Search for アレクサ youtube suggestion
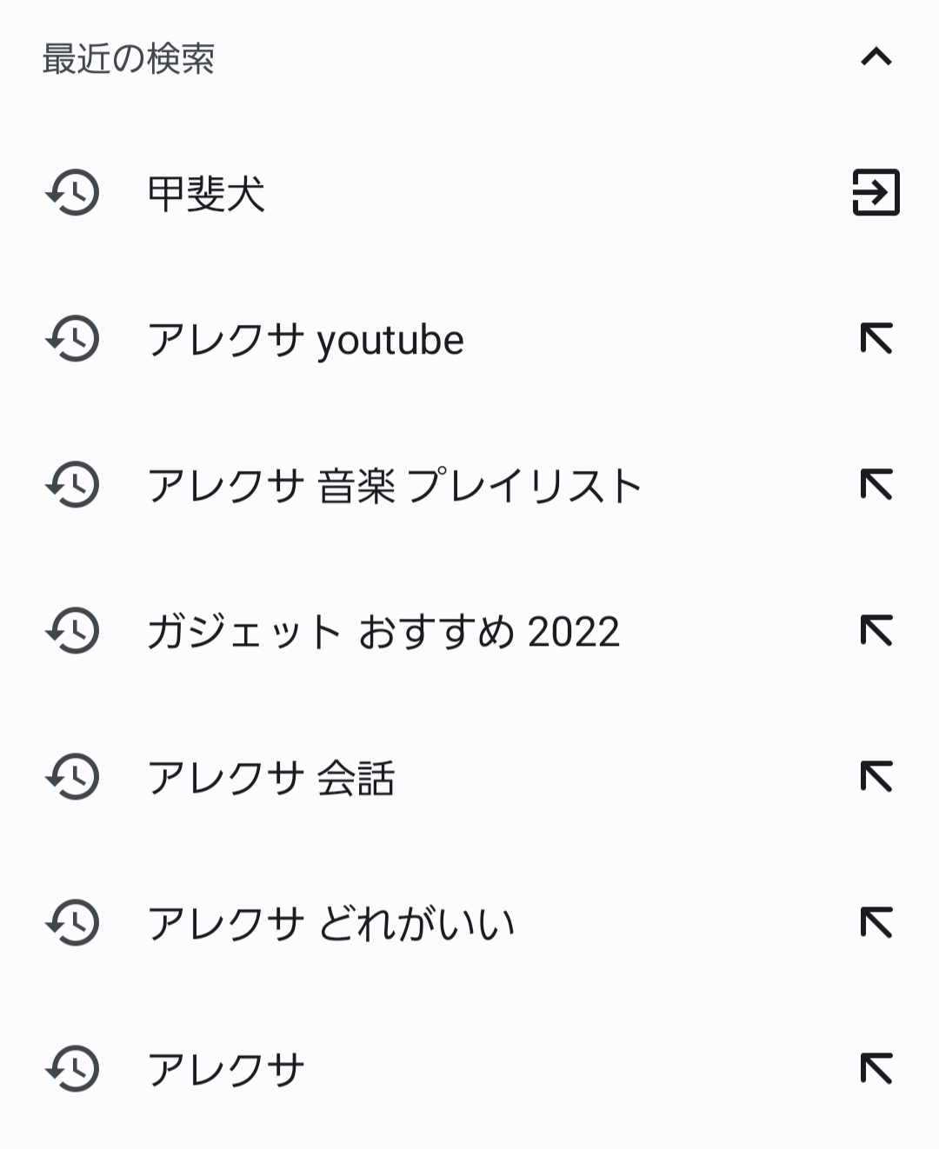Screen dimensions: 939x1149 tap(305, 339)
